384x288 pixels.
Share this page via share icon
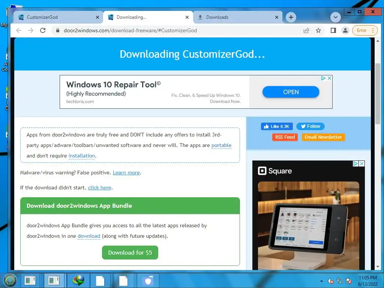tap(306, 30)
